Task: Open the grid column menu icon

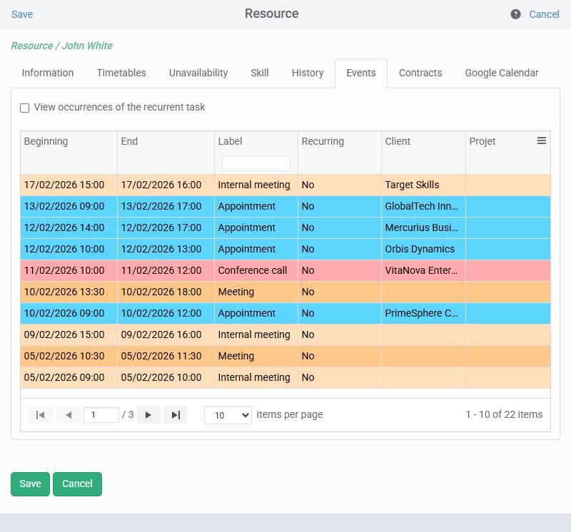Action: point(542,140)
